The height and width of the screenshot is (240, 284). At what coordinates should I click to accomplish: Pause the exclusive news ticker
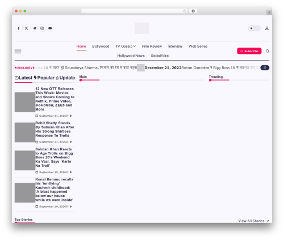(x=265, y=68)
